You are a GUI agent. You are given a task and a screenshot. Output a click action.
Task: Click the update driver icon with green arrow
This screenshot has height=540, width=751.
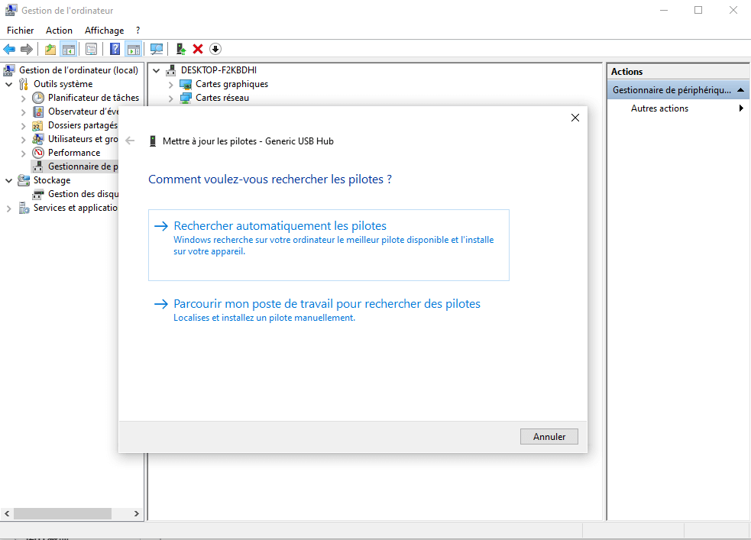pyautogui.click(x=180, y=49)
